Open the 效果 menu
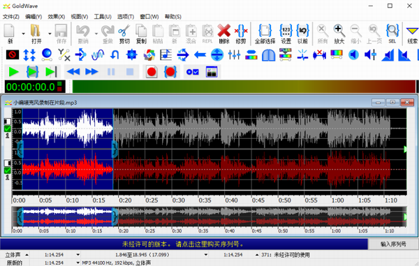Image resolution: width=419 pixels, height=266 pixels. 57,17
